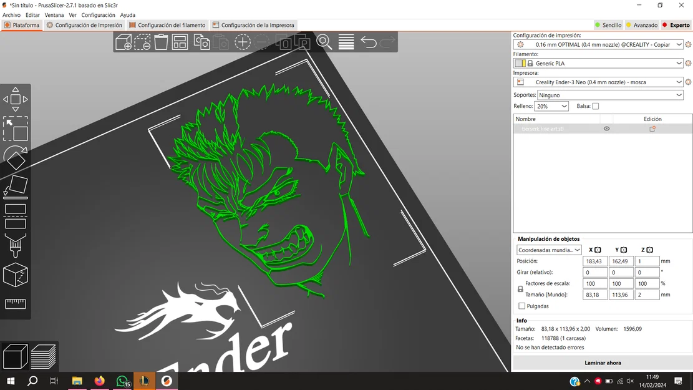Select Avanzado mode

pos(642,25)
